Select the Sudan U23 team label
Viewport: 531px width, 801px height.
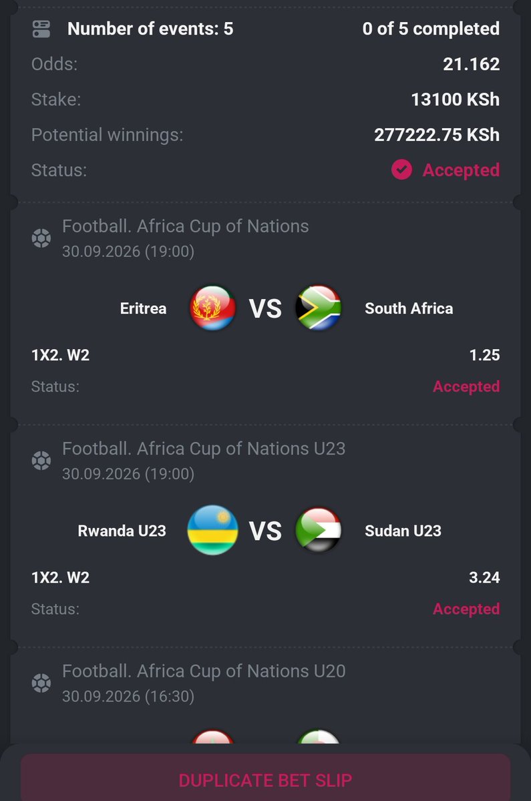point(403,531)
